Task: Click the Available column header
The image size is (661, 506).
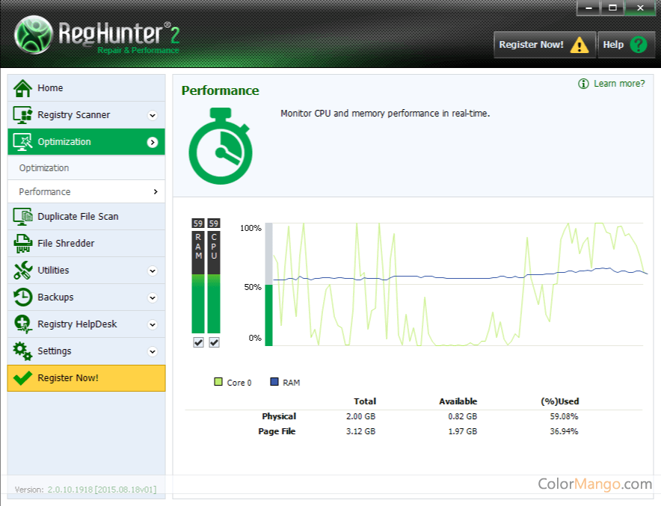Action: click(458, 401)
